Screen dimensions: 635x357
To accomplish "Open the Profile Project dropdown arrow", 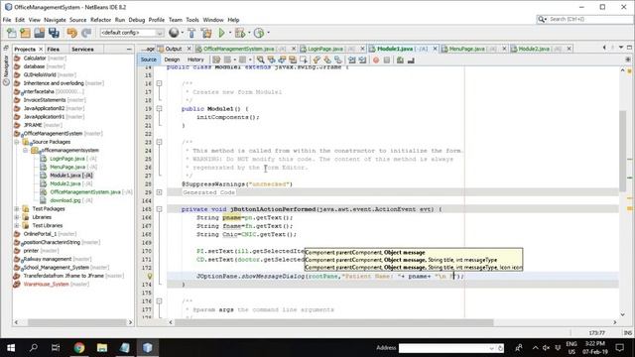I will click(x=268, y=33).
